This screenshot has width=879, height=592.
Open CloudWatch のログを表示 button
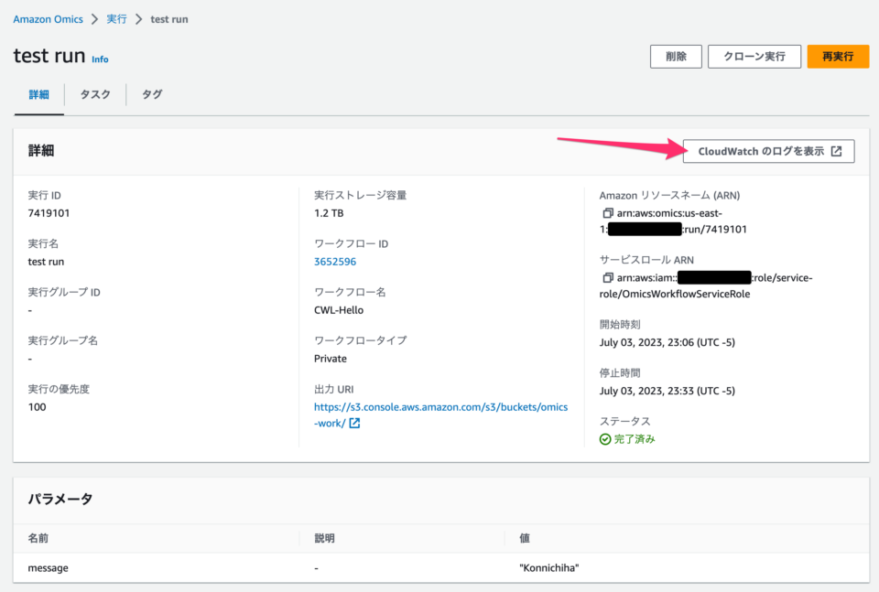[768, 151]
